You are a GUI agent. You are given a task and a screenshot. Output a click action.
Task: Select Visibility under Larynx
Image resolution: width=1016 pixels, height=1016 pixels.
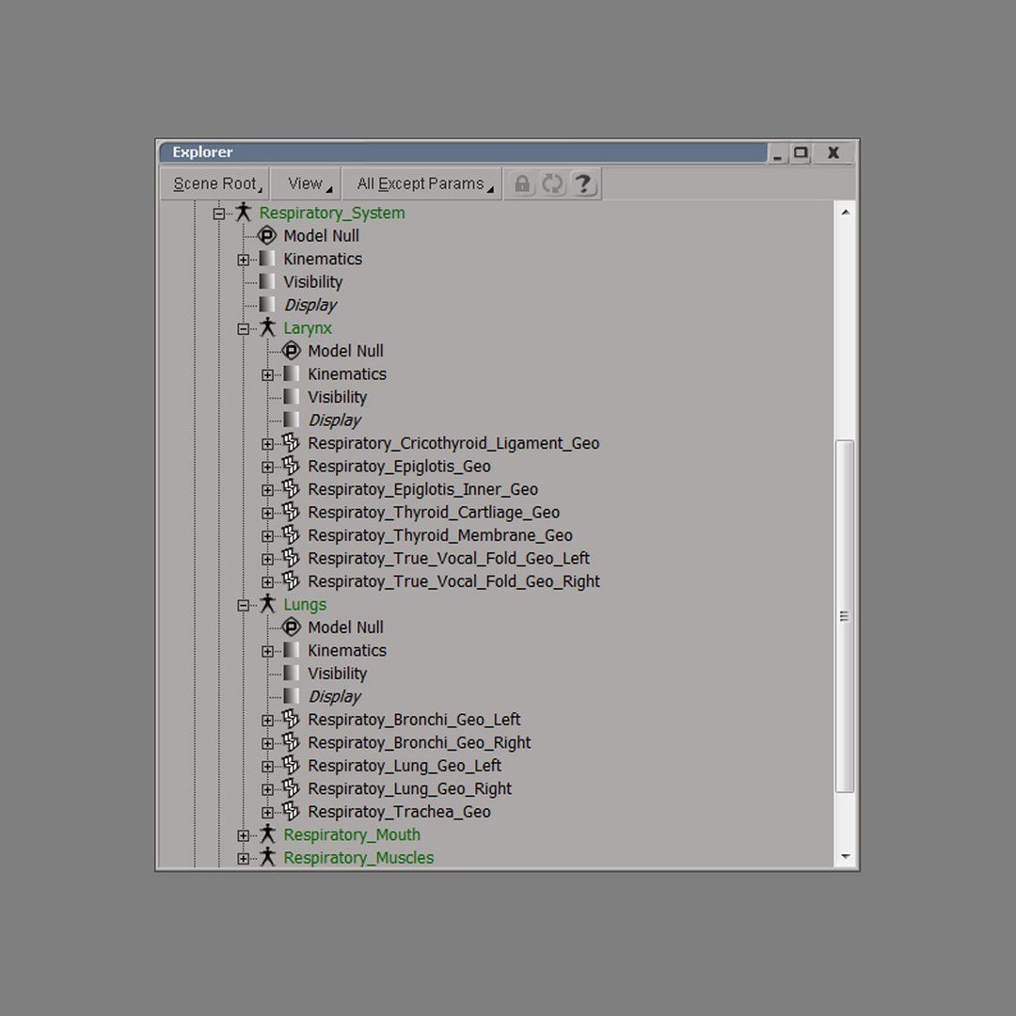[337, 397]
